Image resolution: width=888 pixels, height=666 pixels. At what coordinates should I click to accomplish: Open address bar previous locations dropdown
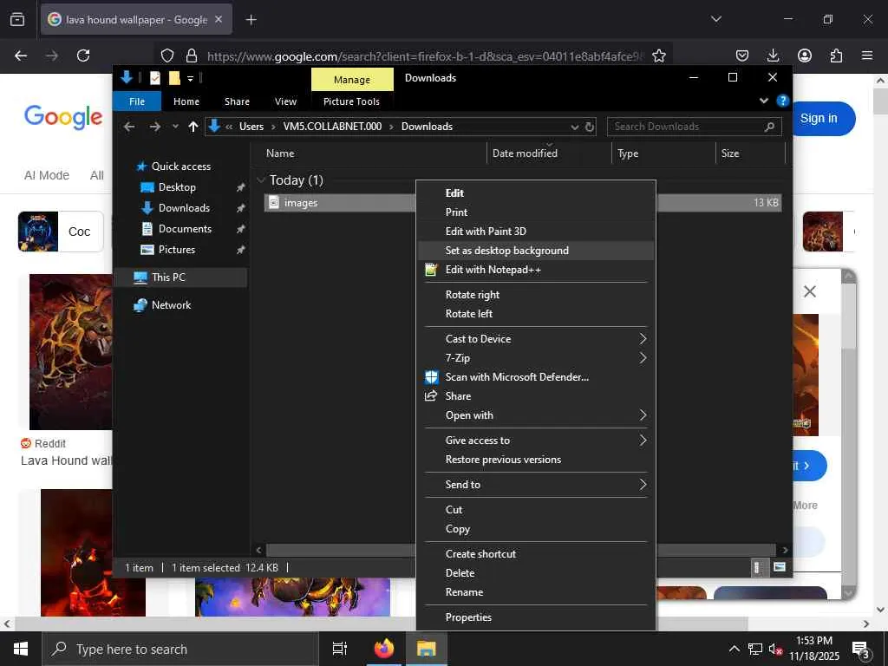574,127
